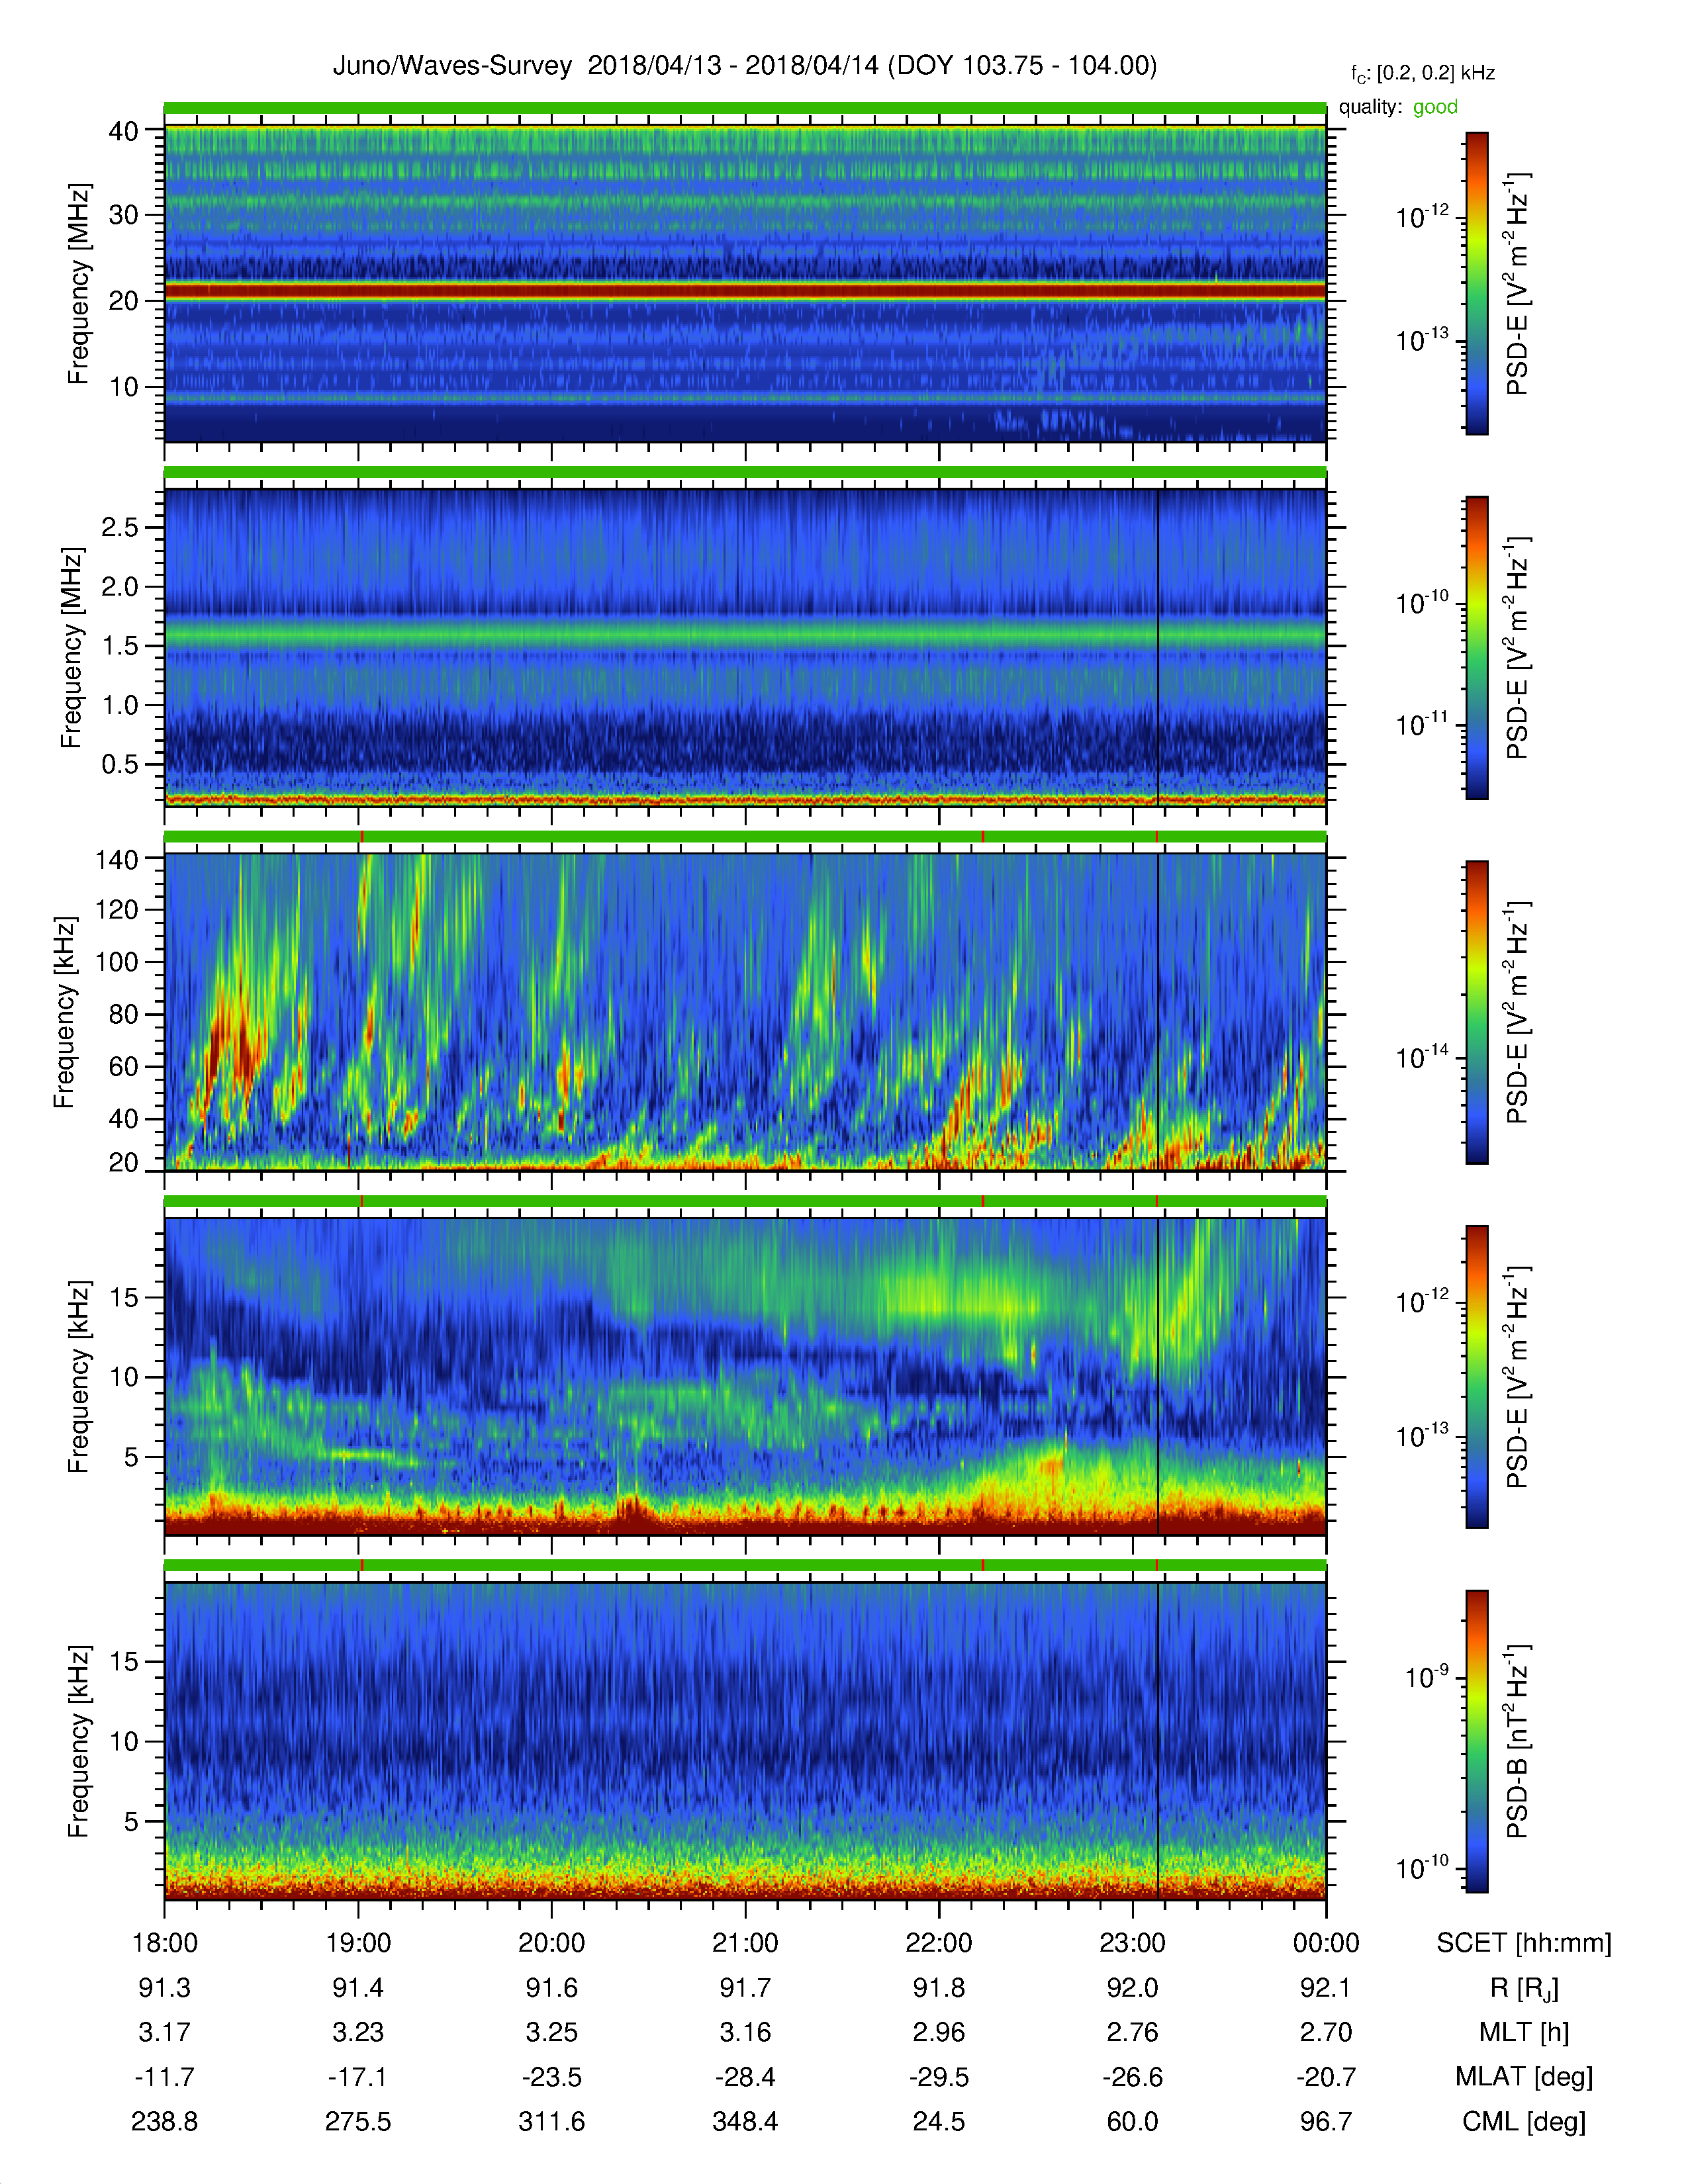1688x2184 pixels.
Task: Click the top panel PSD-E color bar
Action: [1476, 283]
